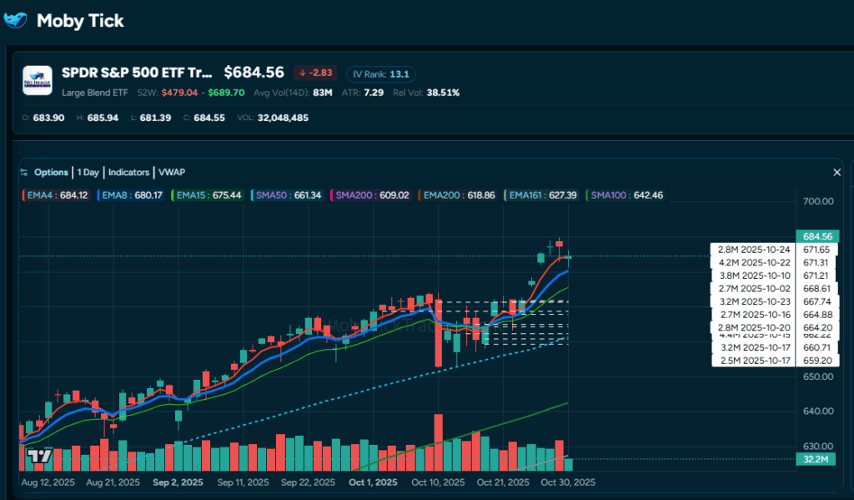Open the Indicators list
The height and width of the screenshot is (500, 854).
[128, 172]
